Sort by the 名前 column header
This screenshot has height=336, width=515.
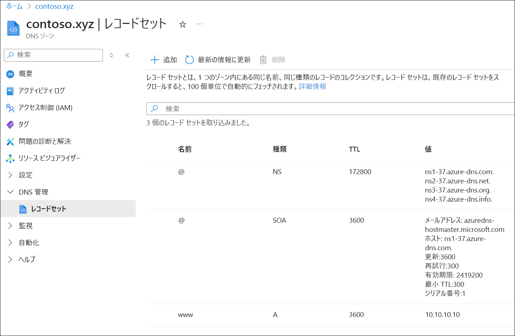pyautogui.click(x=185, y=149)
